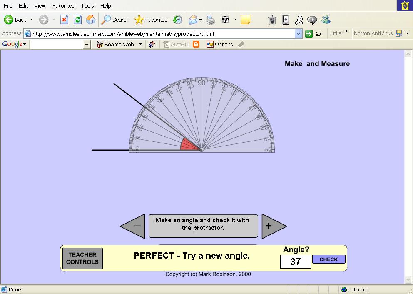Open the speech bubble messenger icon
The height and width of the screenshot is (294, 413).
click(312, 20)
